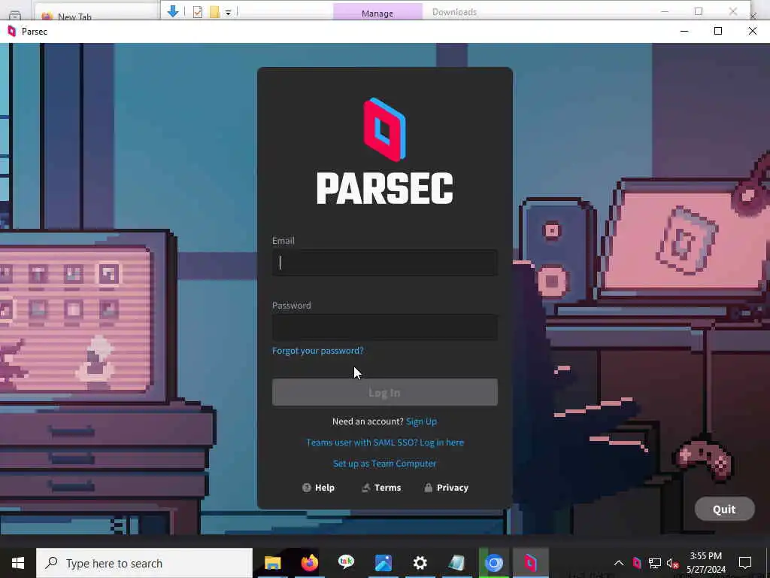Image resolution: width=770 pixels, height=578 pixels.
Task: Click into the Password field
Action: (384, 327)
